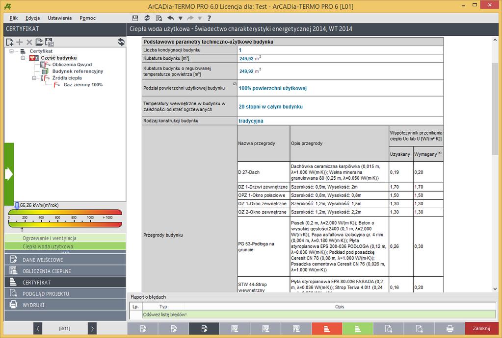Select the Obliczenia Qw,nd tree item
The image size is (502, 338).
72,65
